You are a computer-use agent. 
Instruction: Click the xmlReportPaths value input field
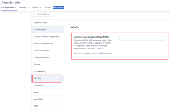pyautogui.click(x=142, y=38)
